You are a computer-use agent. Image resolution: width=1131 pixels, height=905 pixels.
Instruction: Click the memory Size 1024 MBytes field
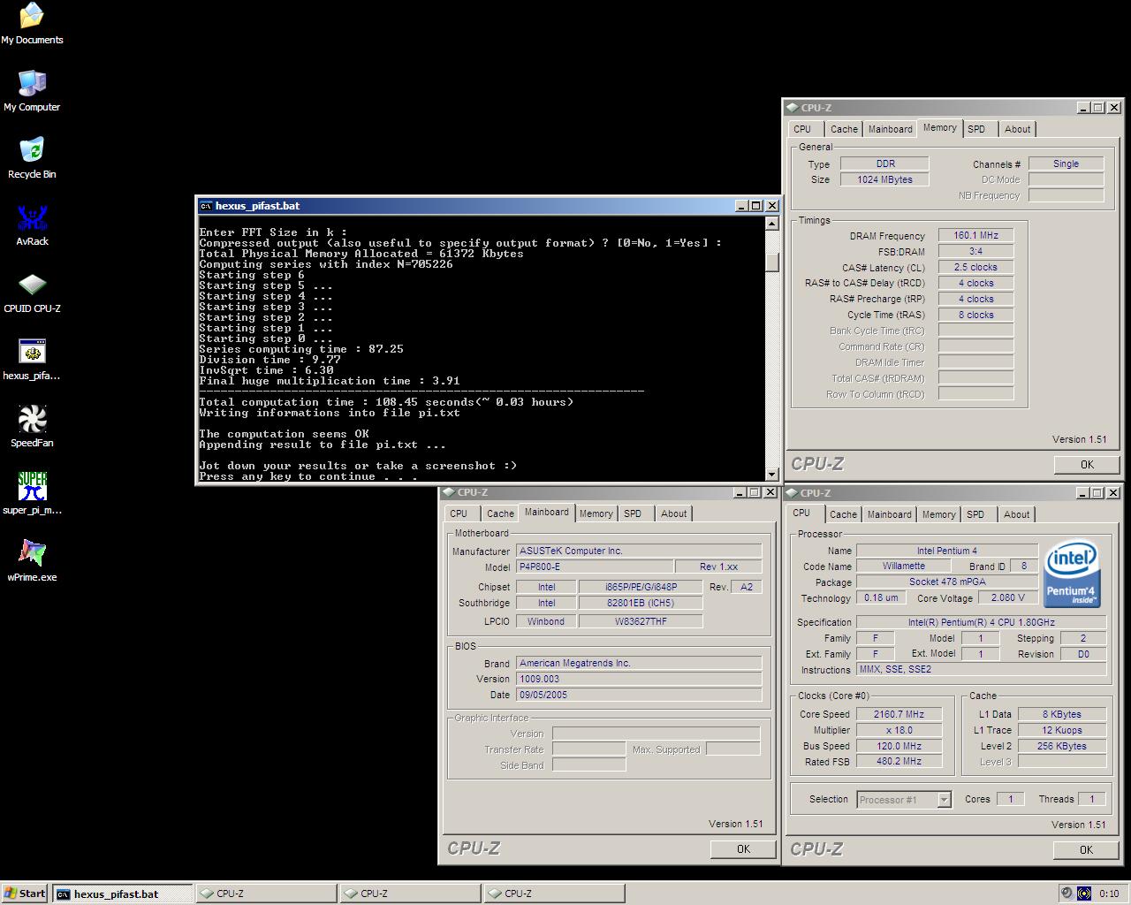884,179
